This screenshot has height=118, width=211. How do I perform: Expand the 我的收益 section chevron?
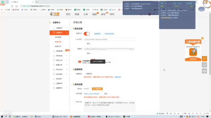(x=67, y=56)
